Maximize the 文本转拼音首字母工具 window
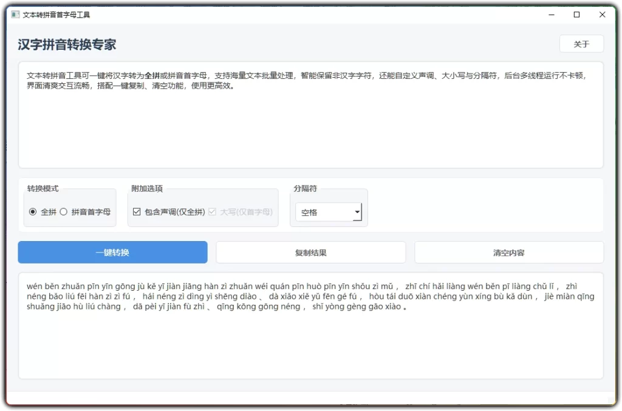The image size is (622, 411). [576, 14]
